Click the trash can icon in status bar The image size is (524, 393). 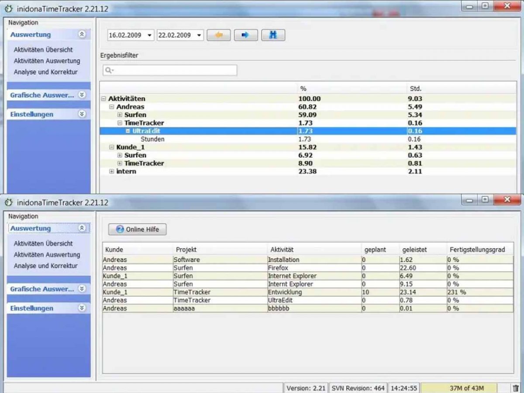[515, 388]
